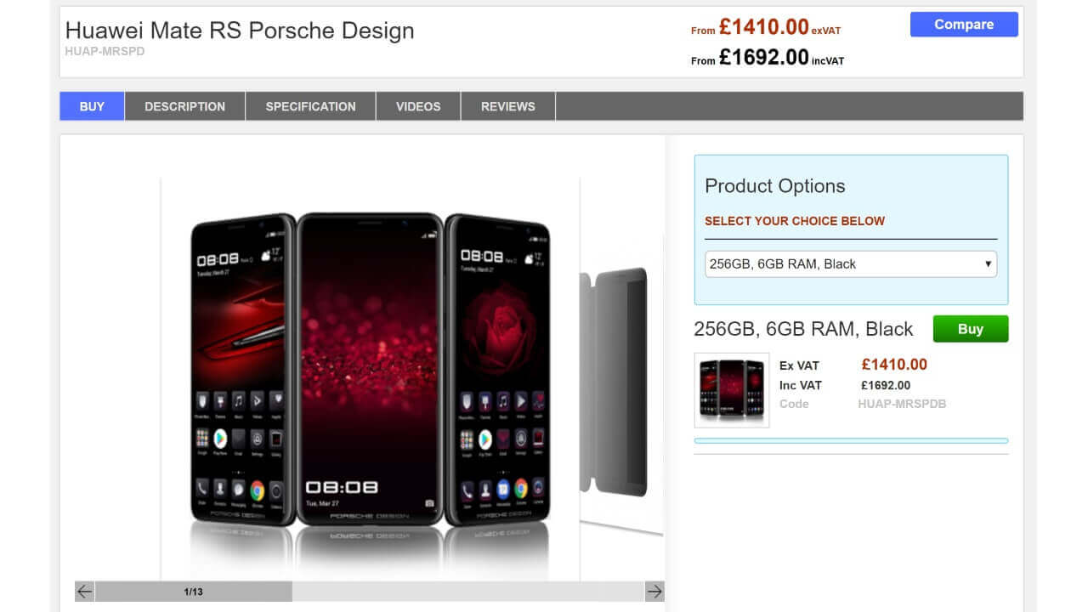This screenshot has height=612, width=1088.
Task: Click the Huawei Mate RS Porsche Design title
Action: coord(240,31)
